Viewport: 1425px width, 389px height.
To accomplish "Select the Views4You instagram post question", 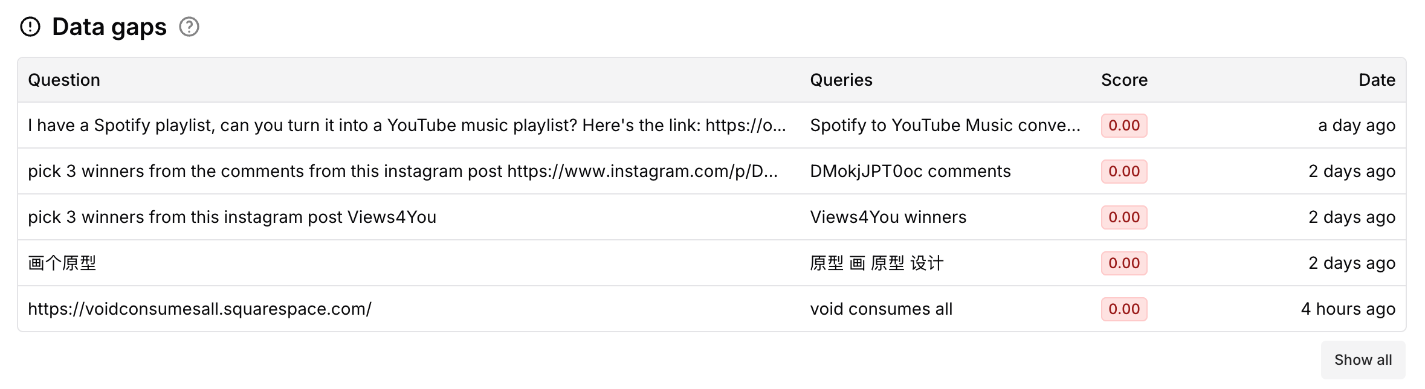I will click(x=232, y=217).
